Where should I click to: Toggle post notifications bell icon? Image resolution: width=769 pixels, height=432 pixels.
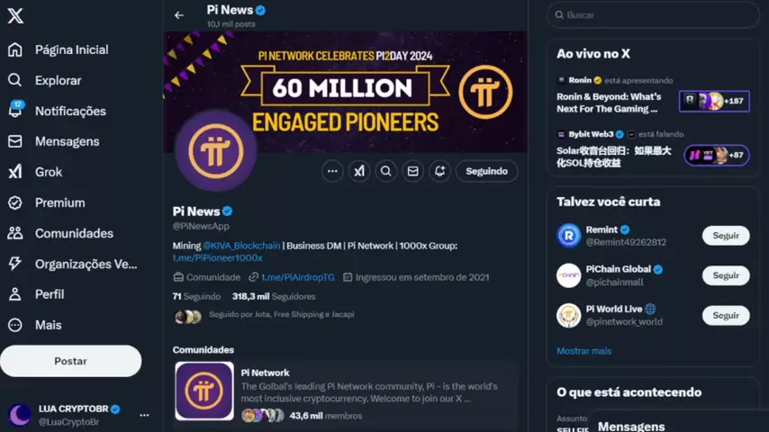[x=440, y=171]
